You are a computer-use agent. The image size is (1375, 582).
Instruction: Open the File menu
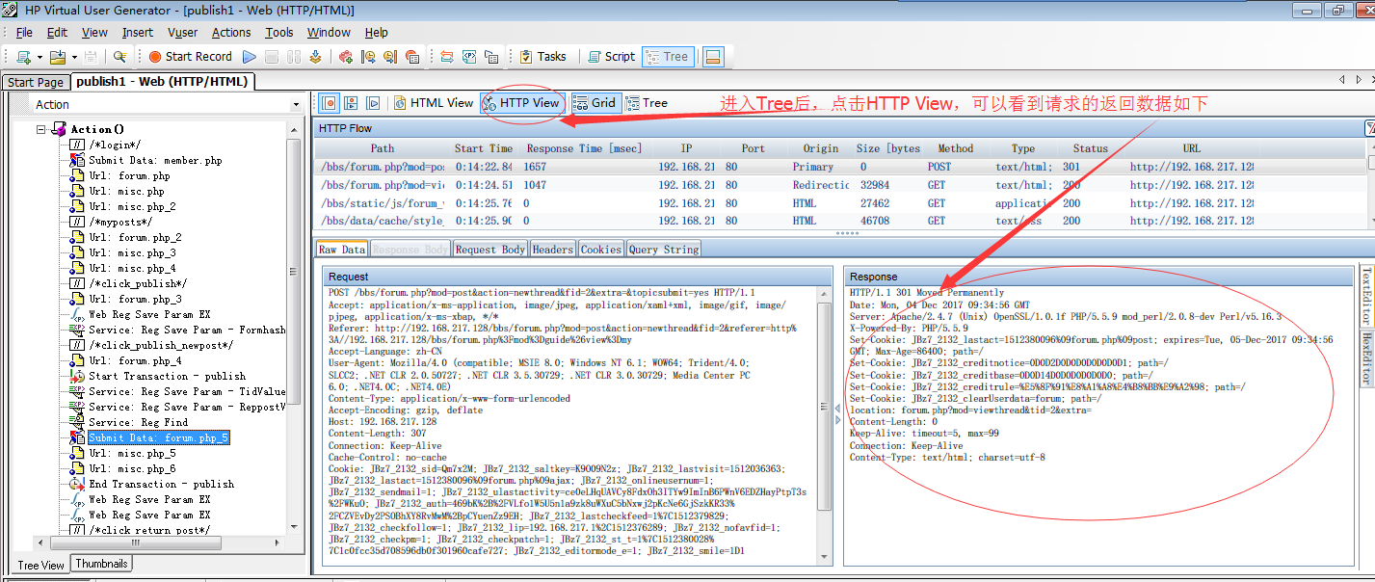click(24, 32)
